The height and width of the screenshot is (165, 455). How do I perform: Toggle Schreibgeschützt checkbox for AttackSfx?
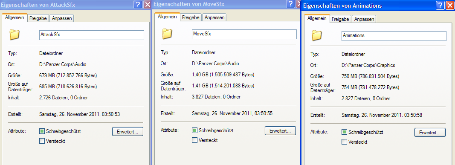(x=42, y=131)
